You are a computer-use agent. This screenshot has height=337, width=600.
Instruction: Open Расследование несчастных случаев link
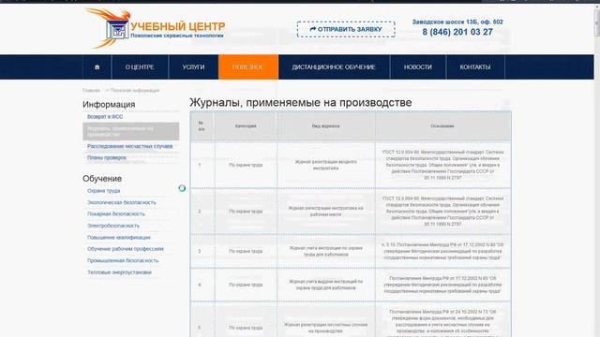click(129, 146)
